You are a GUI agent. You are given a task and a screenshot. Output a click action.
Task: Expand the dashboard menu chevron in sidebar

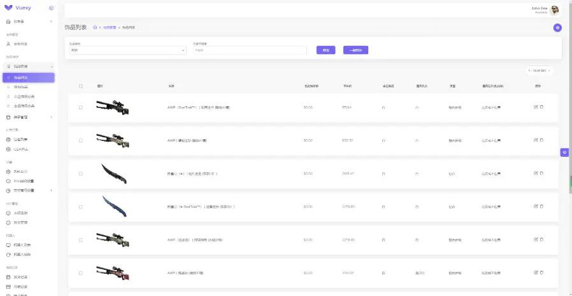click(x=51, y=22)
